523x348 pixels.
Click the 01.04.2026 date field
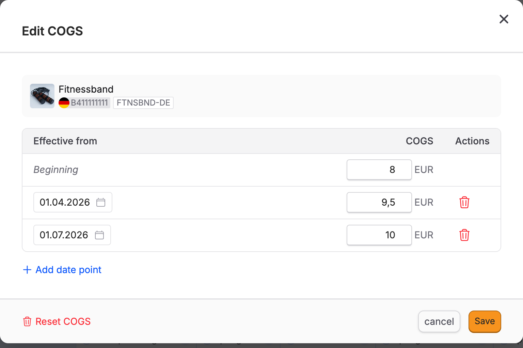tap(73, 202)
